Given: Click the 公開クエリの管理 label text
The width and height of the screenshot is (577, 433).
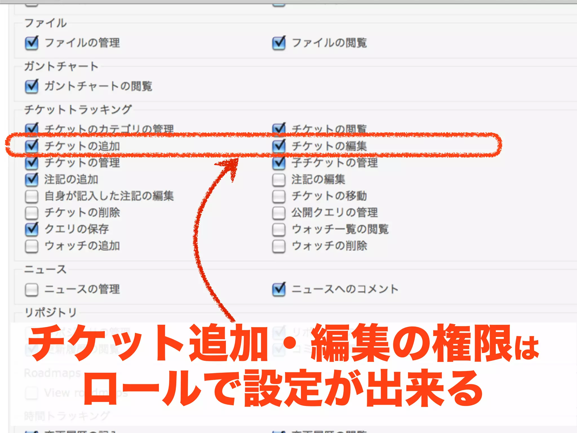Looking at the screenshot, I should click(335, 213).
